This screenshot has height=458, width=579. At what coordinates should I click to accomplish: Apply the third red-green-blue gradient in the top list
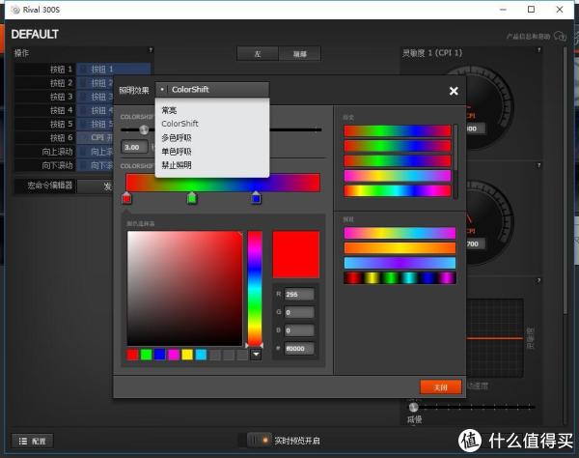[x=398, y=161]
